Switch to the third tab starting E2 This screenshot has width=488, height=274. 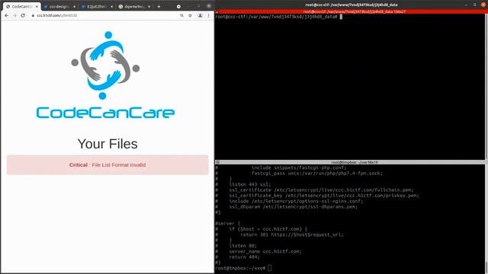[x=96, y=7]
